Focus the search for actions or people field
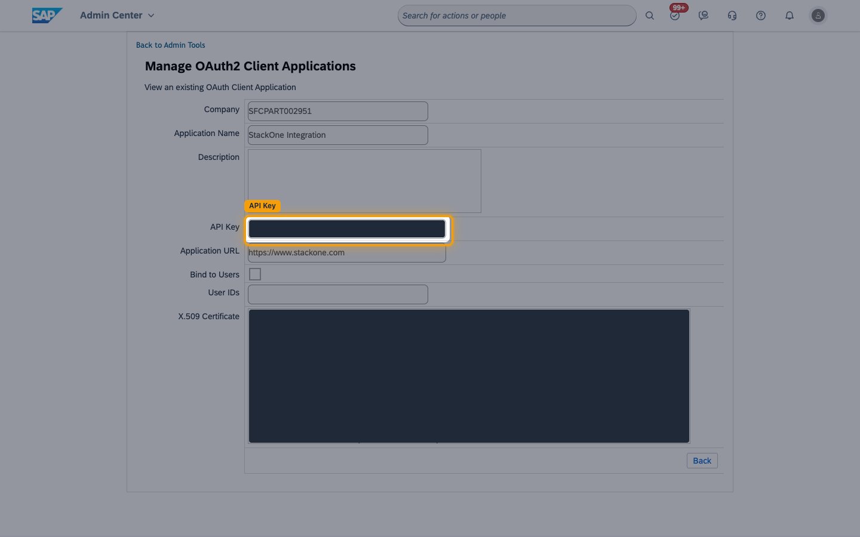The width and height of the screenshot is (860, 537). (x=517, y=16)
